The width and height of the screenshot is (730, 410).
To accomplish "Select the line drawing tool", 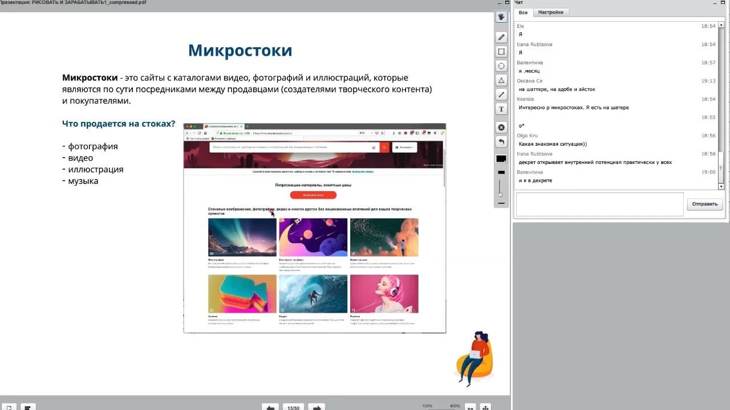I will [501, 95].
